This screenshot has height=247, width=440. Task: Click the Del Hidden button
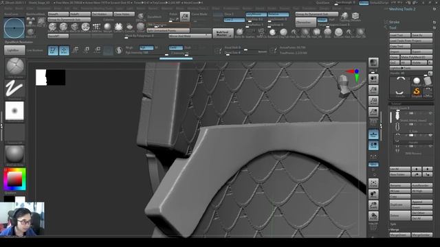point(102,14)
